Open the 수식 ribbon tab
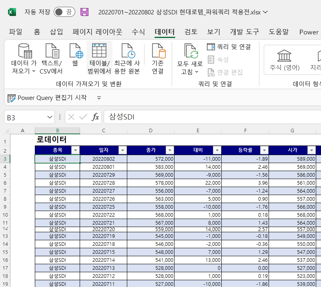 click(138, 32)
